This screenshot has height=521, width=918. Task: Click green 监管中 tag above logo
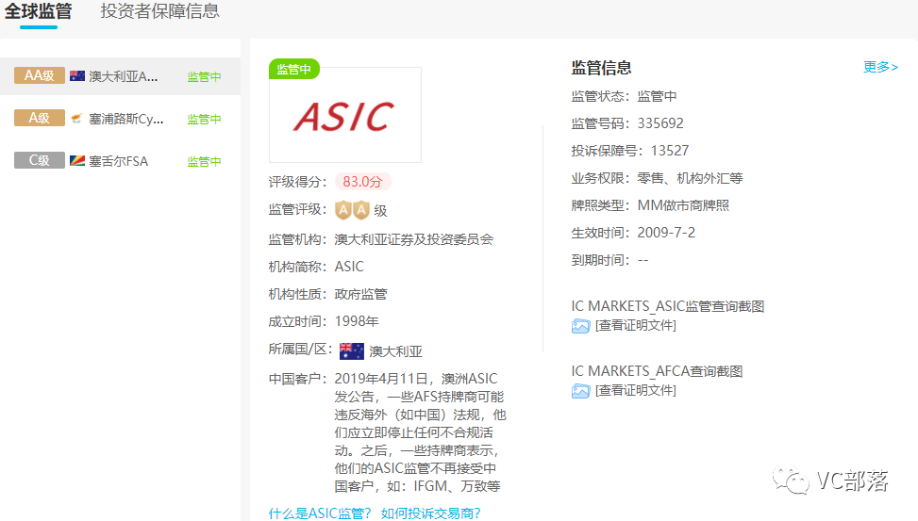[294, 69]
